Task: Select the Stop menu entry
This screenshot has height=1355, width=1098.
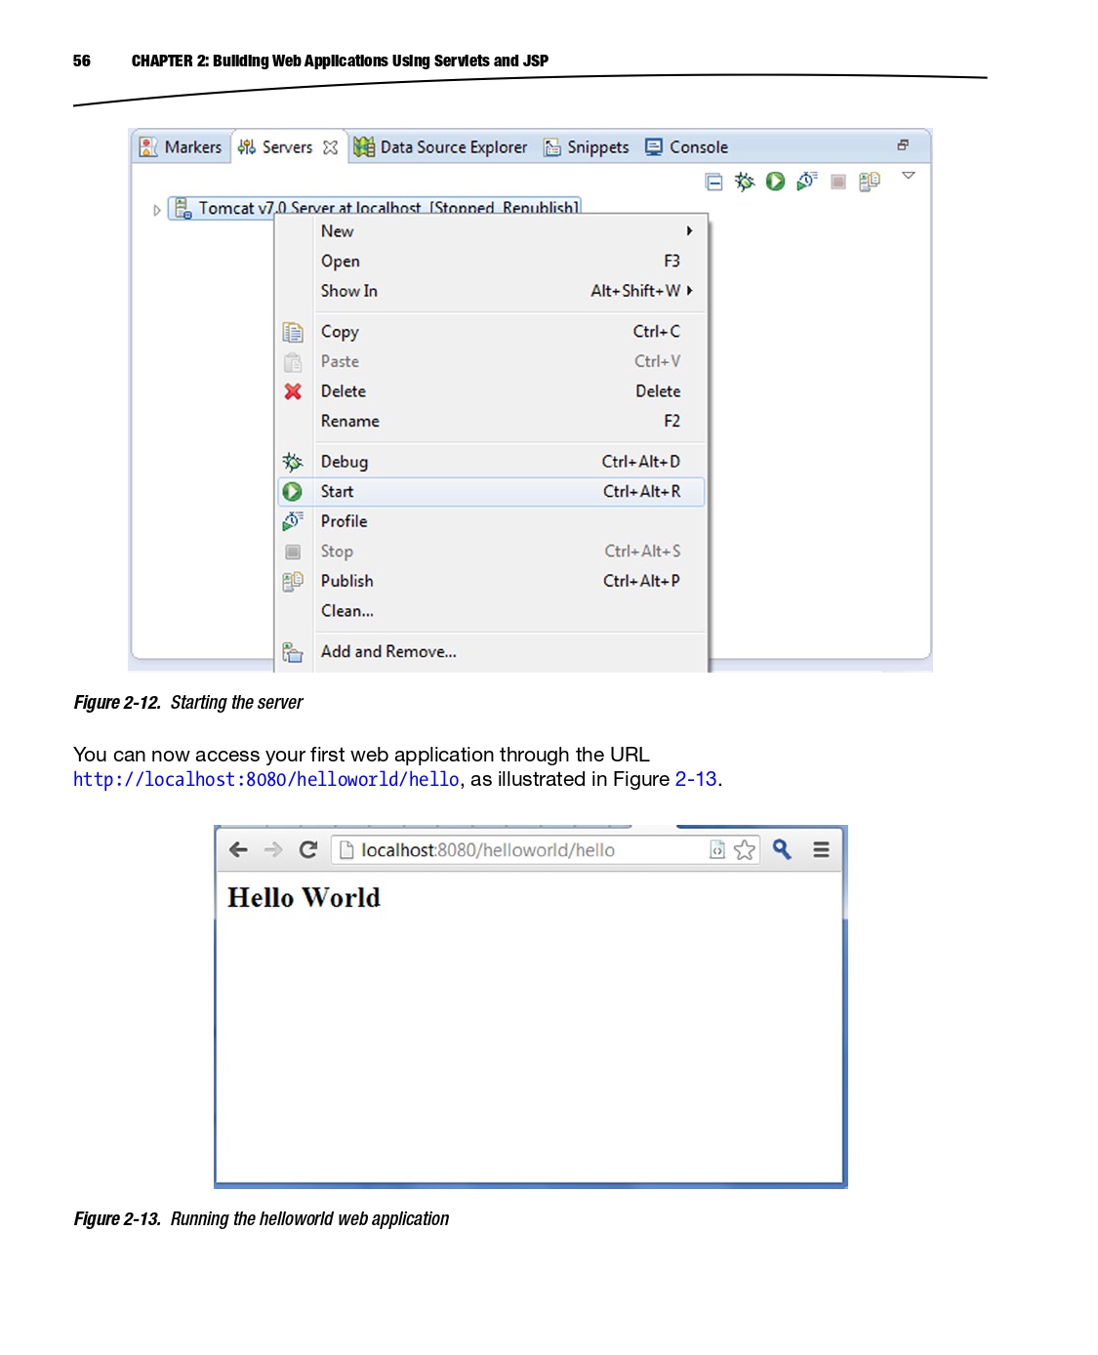Action: 491,552
